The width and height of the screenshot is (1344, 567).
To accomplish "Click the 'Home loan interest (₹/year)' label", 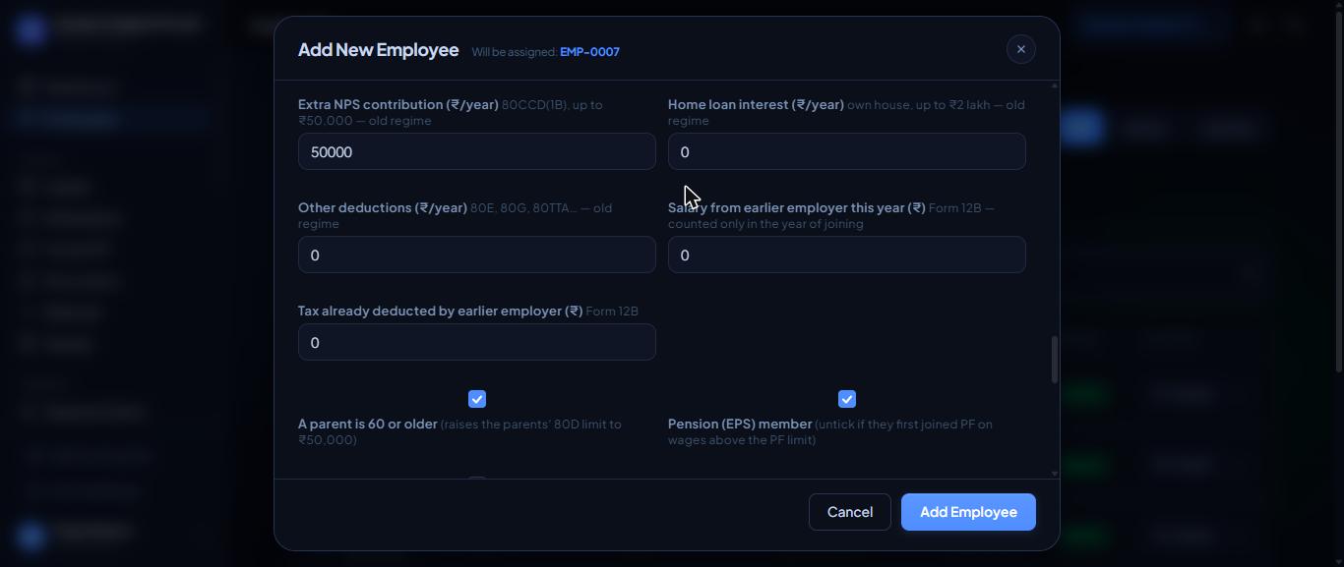I will [756, 104].
